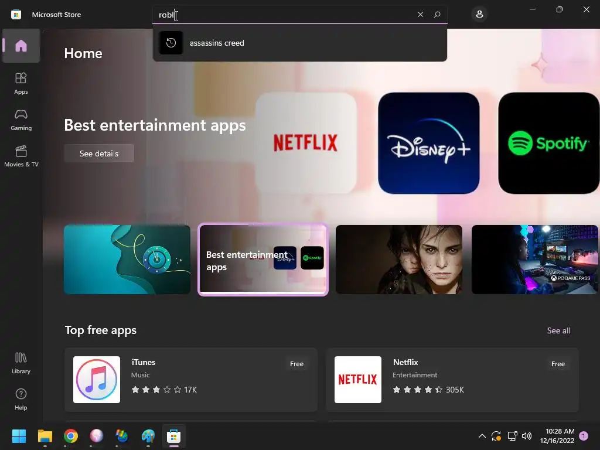
Task: Show hidden system tray icons
Action: [482, 436]
